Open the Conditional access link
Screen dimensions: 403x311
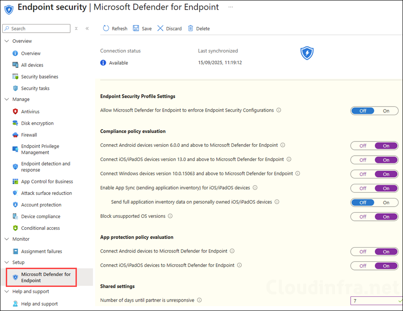40,228
